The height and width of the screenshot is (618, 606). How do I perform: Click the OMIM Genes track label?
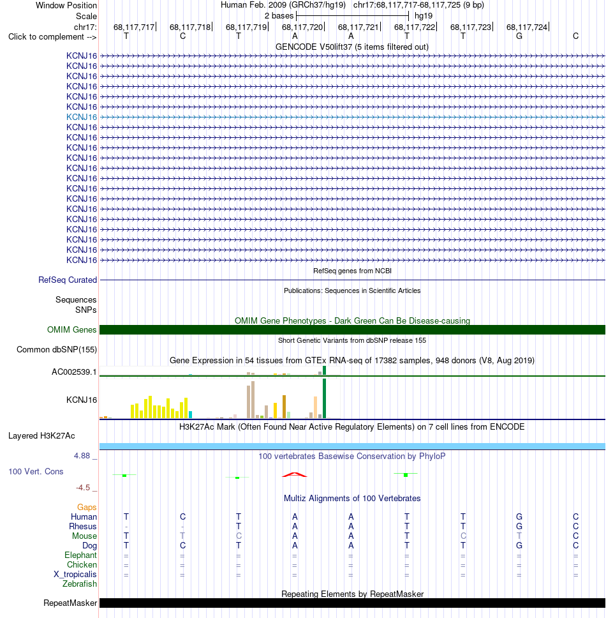tap(71, 329)
